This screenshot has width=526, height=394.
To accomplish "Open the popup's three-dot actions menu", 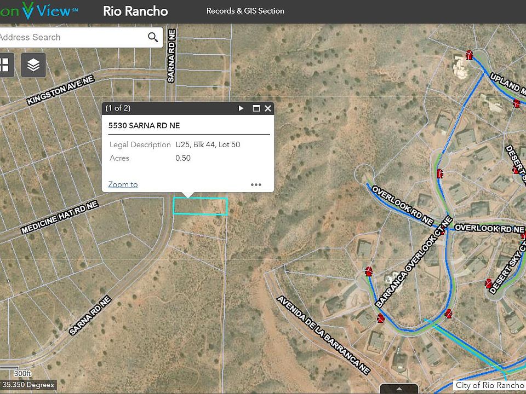I will tap(256, 184).
